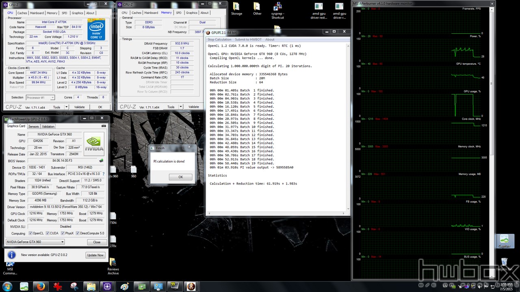Open Paint from the taskbar

(125, 286)
